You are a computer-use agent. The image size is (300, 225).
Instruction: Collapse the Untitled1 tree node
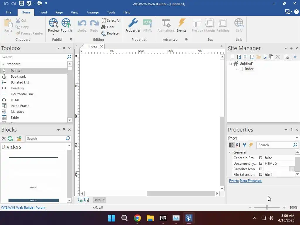coord(231,64)
